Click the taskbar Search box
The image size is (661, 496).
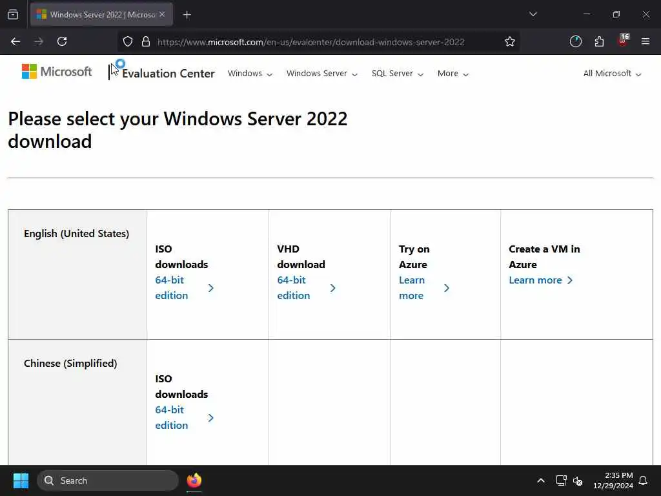coord(108,480)
